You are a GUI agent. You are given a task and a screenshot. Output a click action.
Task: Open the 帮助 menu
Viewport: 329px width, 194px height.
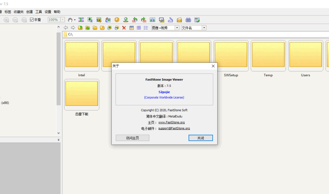(x=57, y=12)
